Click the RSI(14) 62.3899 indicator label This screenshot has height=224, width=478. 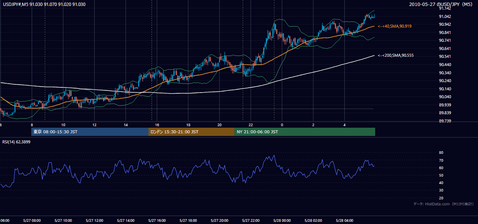[17, 142]
